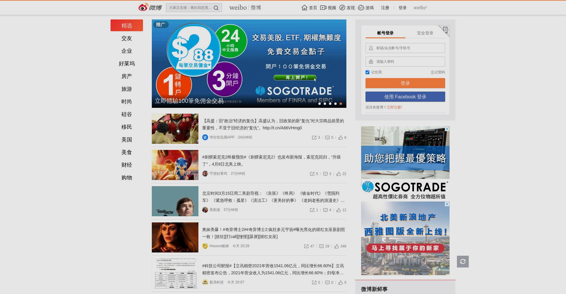Select 购物 category in the sidebar

(127, 178)
